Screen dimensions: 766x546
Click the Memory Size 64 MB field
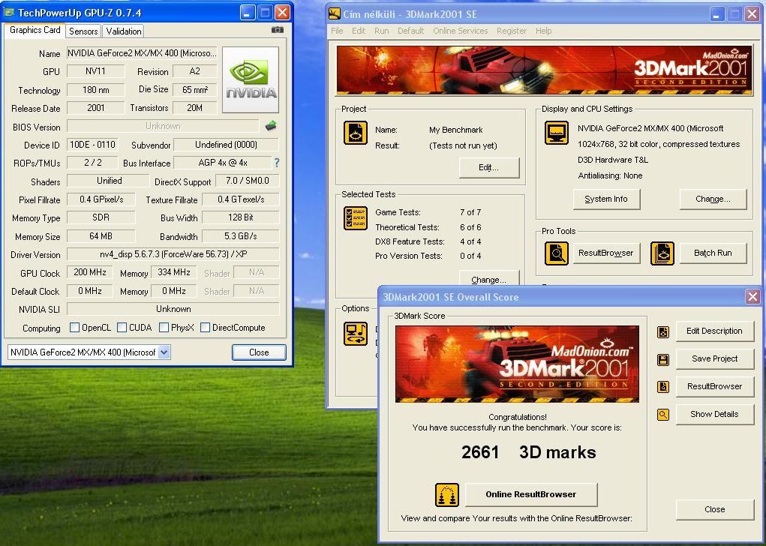101,236
